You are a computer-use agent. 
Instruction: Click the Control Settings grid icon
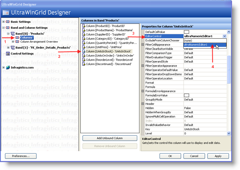point(8,53)
